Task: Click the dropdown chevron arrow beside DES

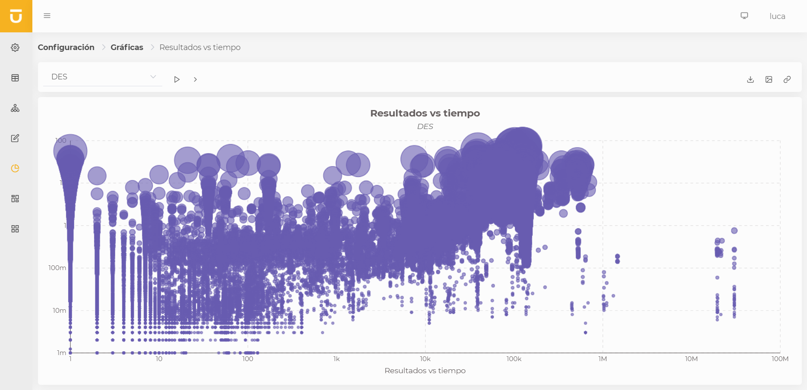Action: pos(153,77)
